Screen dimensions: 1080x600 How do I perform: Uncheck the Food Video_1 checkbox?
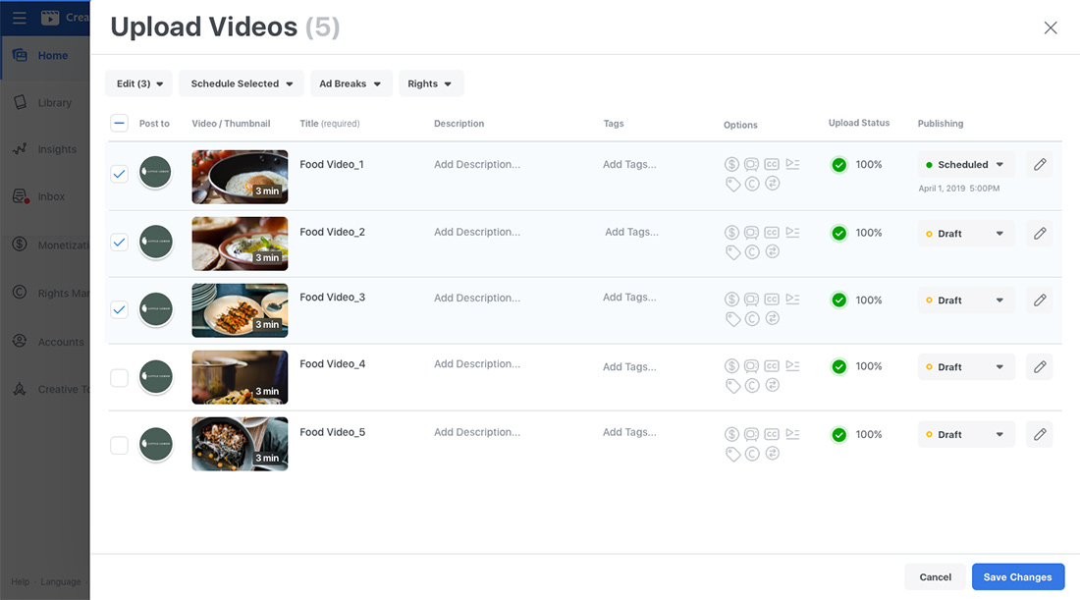(119, 174)
